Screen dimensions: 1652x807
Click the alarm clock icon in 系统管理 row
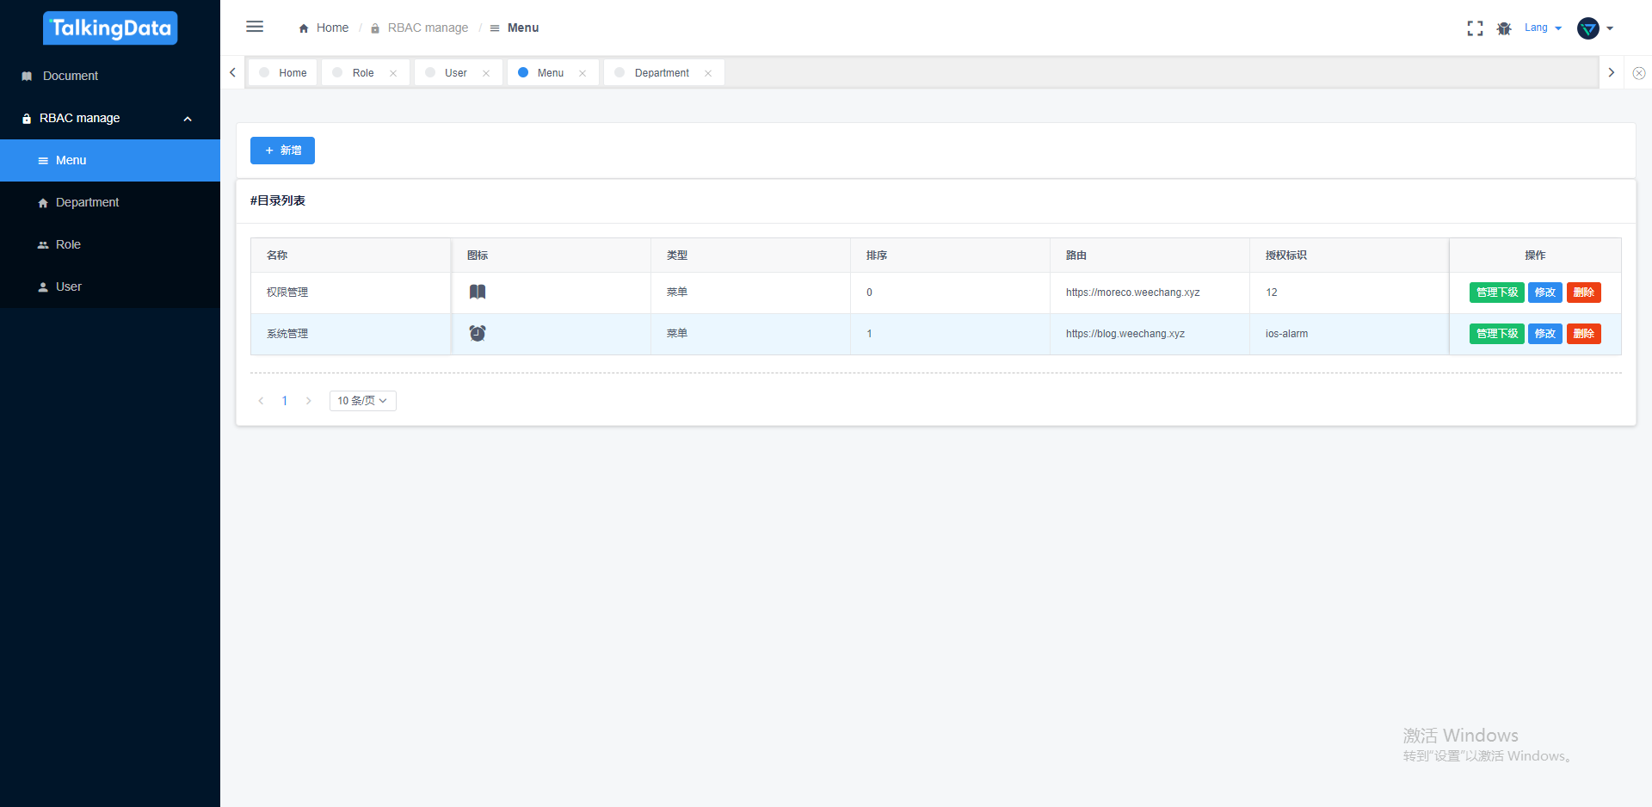[x=478, y=334]
